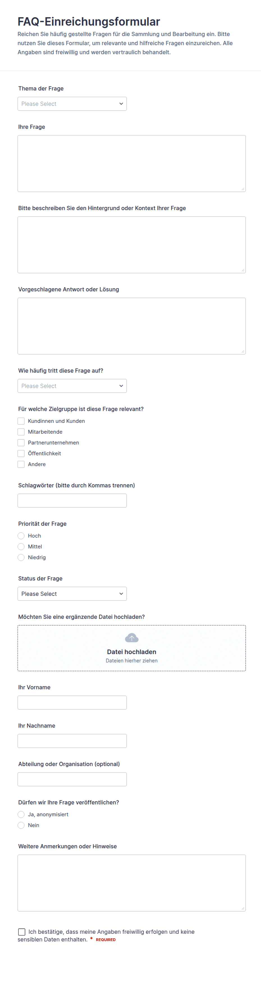Screen dimensions: 261x1001
Task: Click the Ihr Vorname field
Action: tap(72, 703)
